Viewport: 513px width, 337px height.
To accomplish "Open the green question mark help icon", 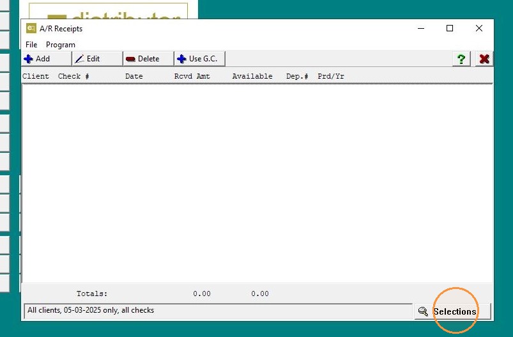I will tap(461, 59).
